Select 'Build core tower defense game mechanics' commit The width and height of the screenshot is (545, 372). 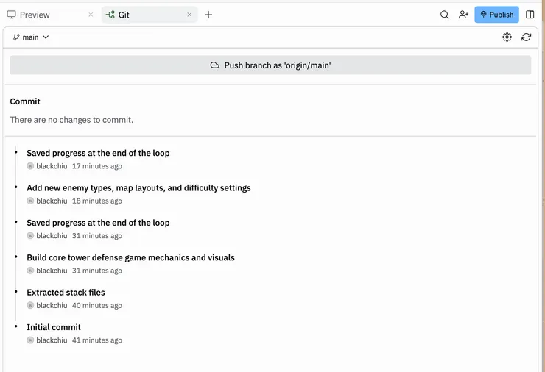click(130, 258)
